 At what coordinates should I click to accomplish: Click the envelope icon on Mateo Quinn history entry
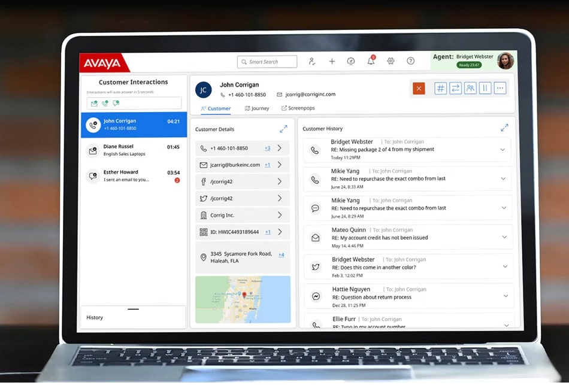point(315,237)
